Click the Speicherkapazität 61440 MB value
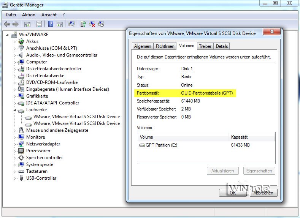 (x=190, y=101)
